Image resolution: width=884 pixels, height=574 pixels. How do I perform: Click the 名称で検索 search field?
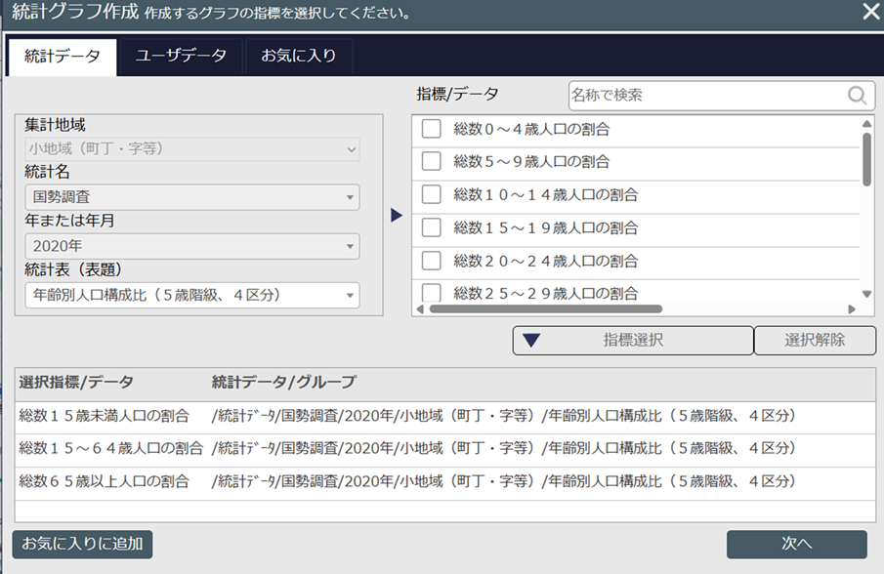tap(707, 95)
